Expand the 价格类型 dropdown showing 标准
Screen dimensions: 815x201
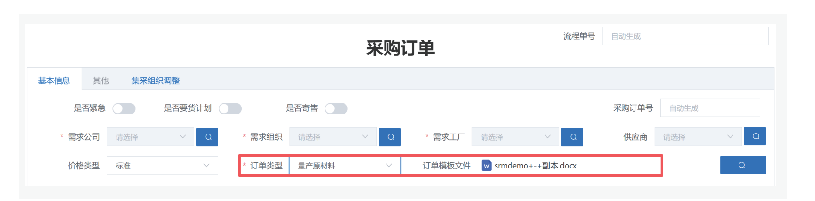162,166
